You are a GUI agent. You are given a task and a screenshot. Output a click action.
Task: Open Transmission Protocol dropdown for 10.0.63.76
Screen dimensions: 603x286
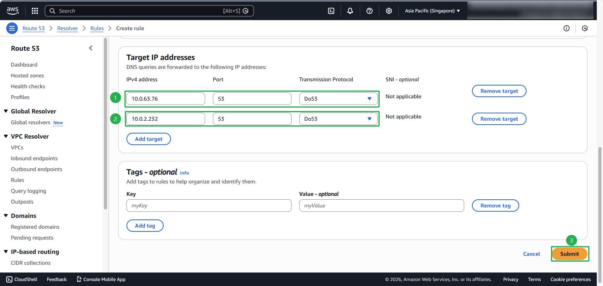pyautogui.click(x=338, y=99)
